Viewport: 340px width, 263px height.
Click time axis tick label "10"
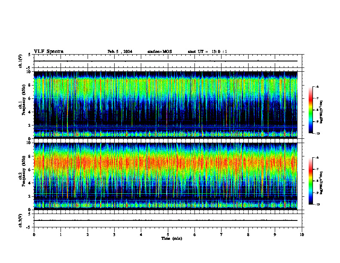tap(302, 235)
